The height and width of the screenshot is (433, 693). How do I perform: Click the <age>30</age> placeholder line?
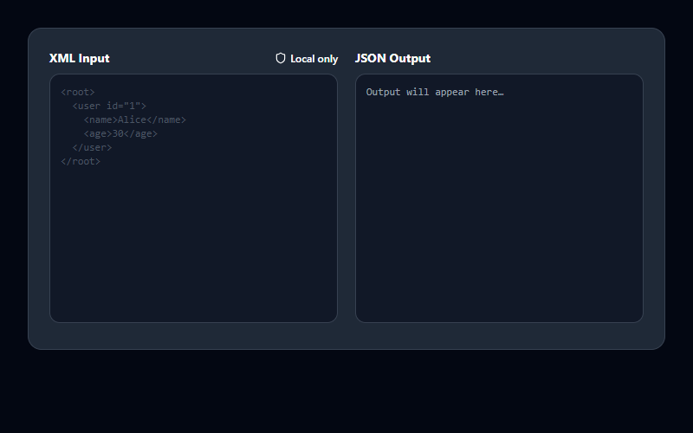(120, 133)
